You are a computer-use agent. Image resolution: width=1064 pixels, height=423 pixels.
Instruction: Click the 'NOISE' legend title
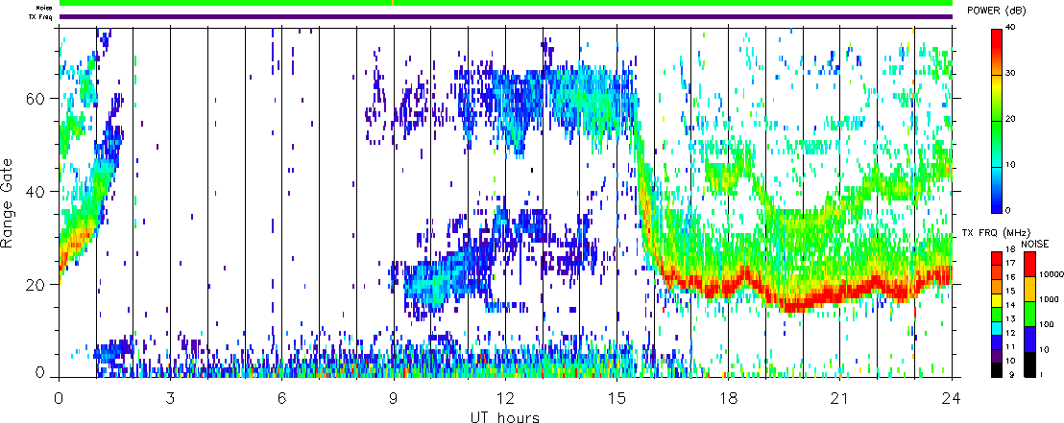1035,244
